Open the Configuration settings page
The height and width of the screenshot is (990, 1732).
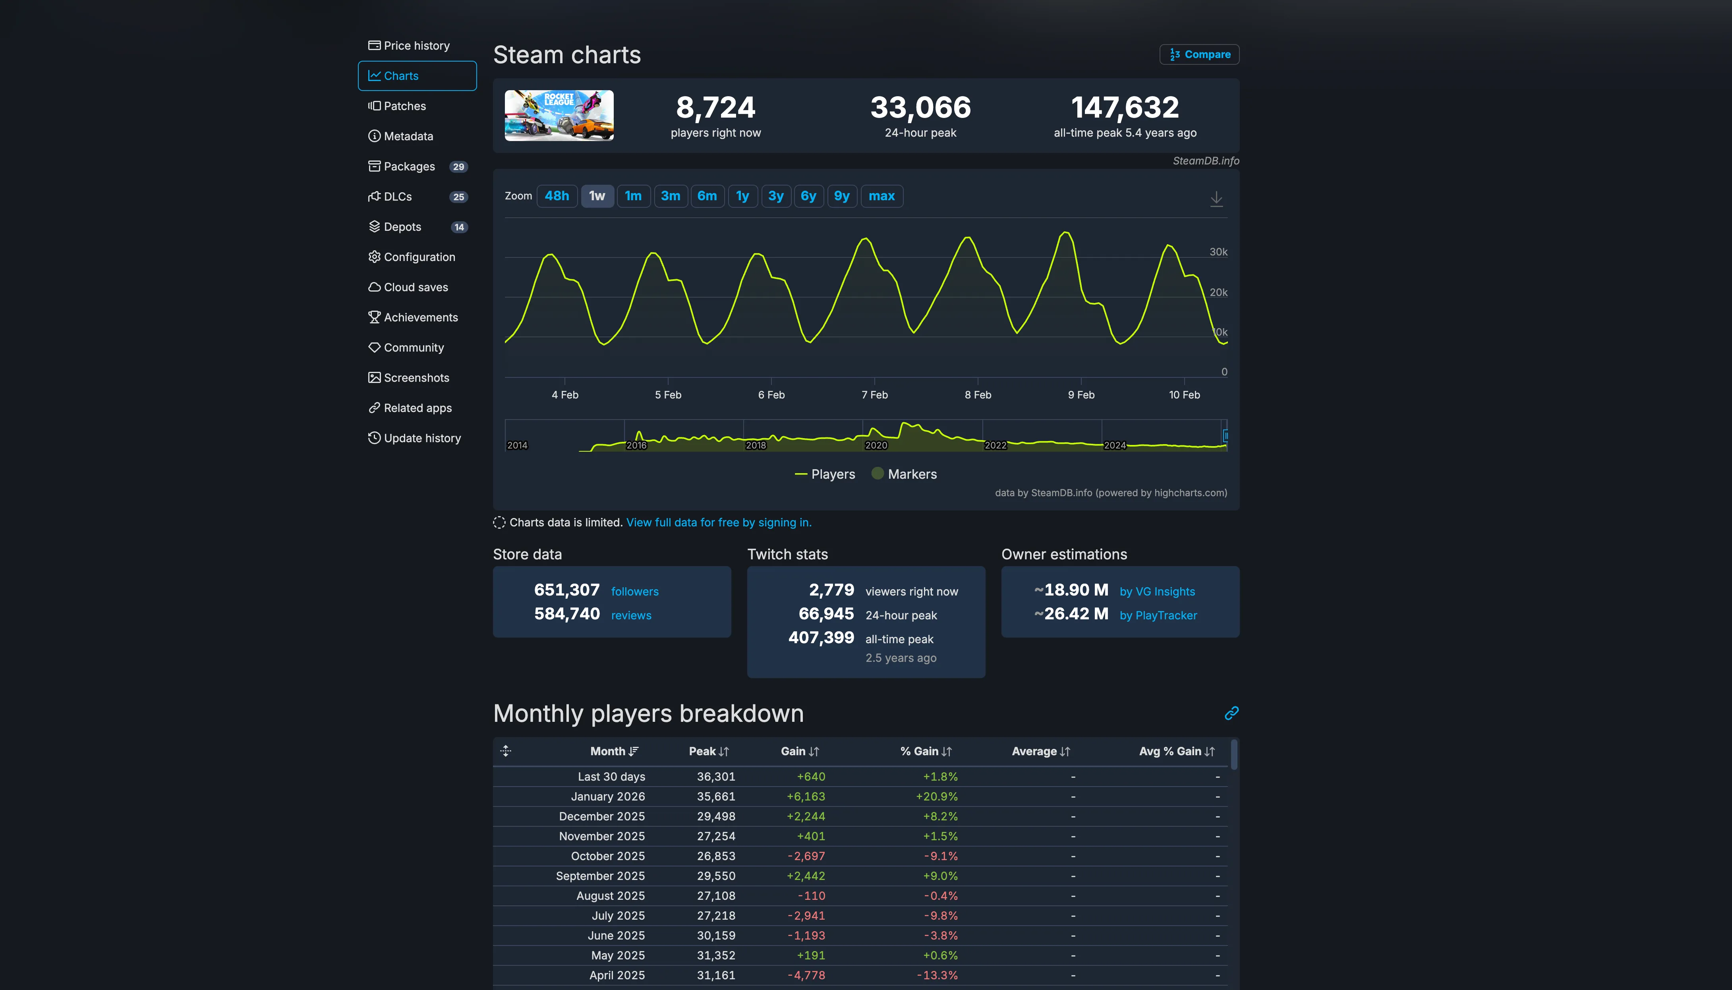[419, 256]
